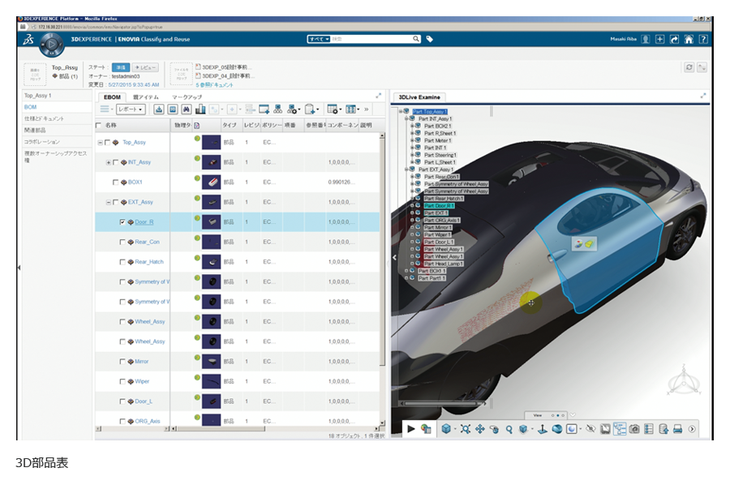This screenshot has height=485, width=730.
Task: Click the plus add icon in the top bar
Action: pyautogui.click(x=659, y=40)
